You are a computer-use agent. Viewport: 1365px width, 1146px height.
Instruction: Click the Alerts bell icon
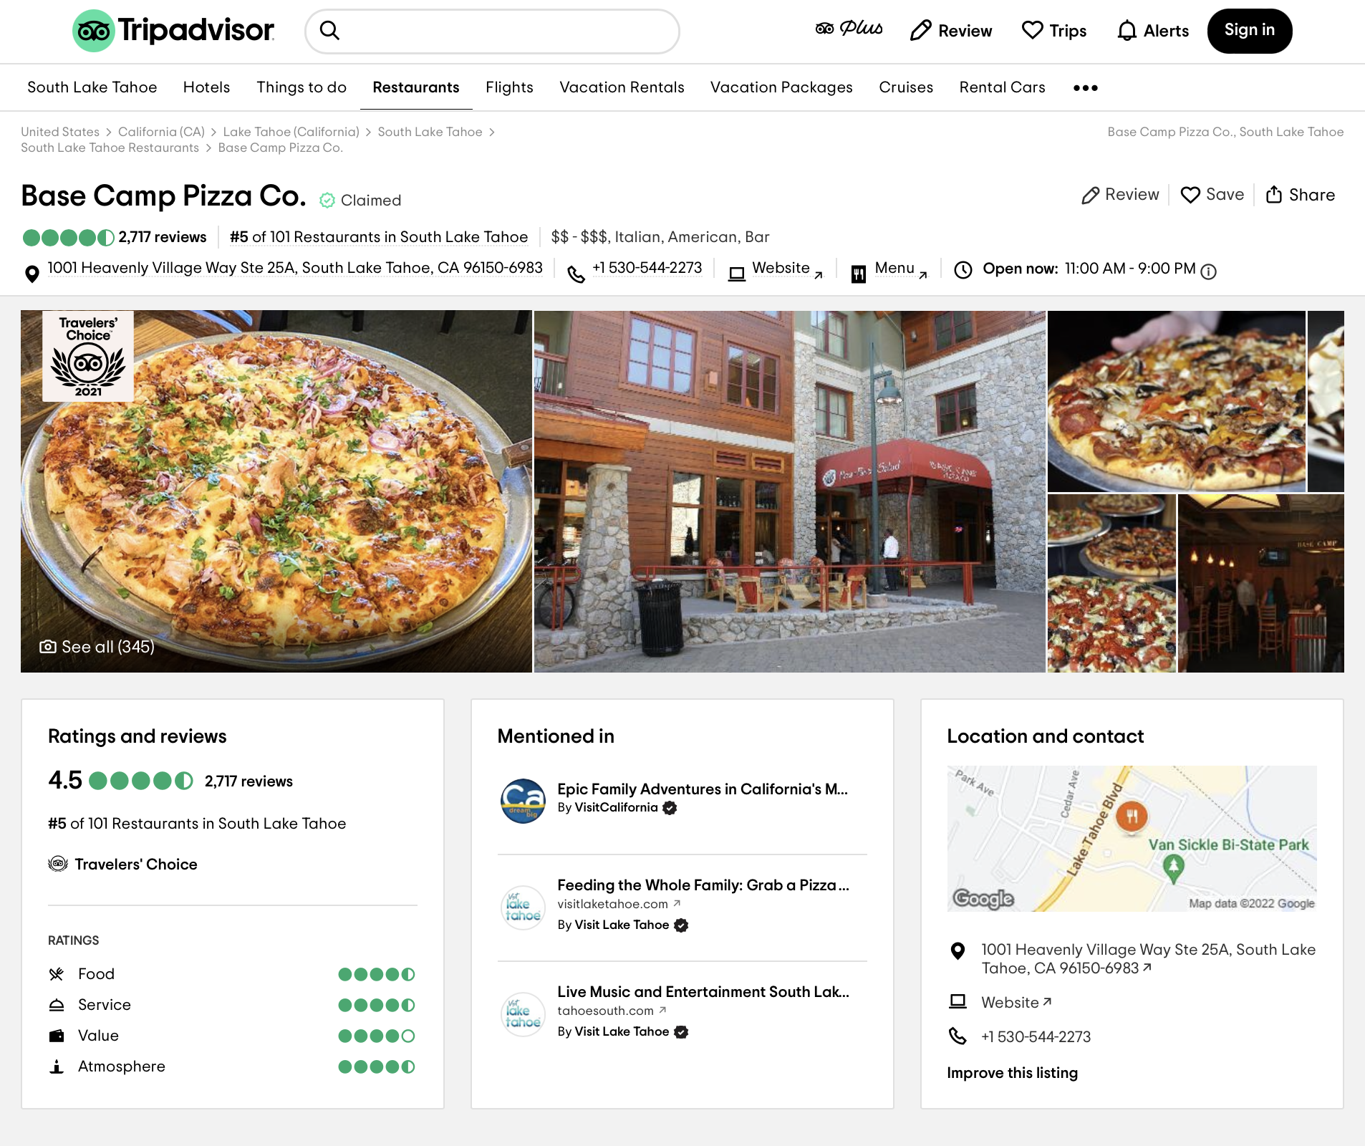(x=1127, y=31)
